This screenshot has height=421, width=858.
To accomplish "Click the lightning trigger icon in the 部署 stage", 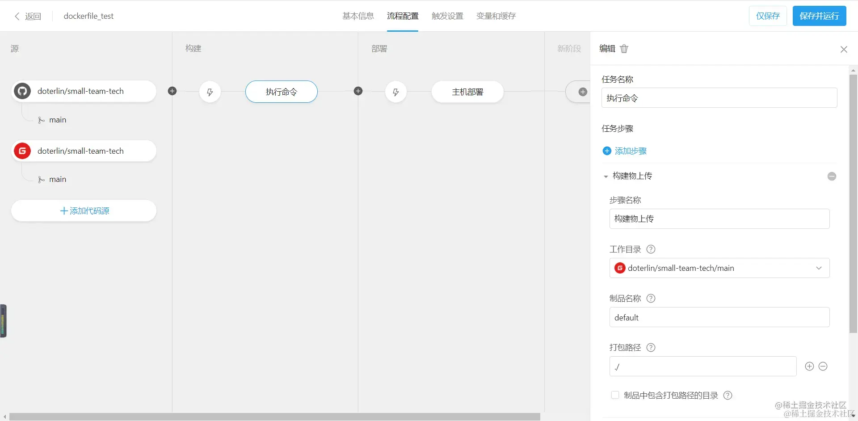I will click(396, 92).
